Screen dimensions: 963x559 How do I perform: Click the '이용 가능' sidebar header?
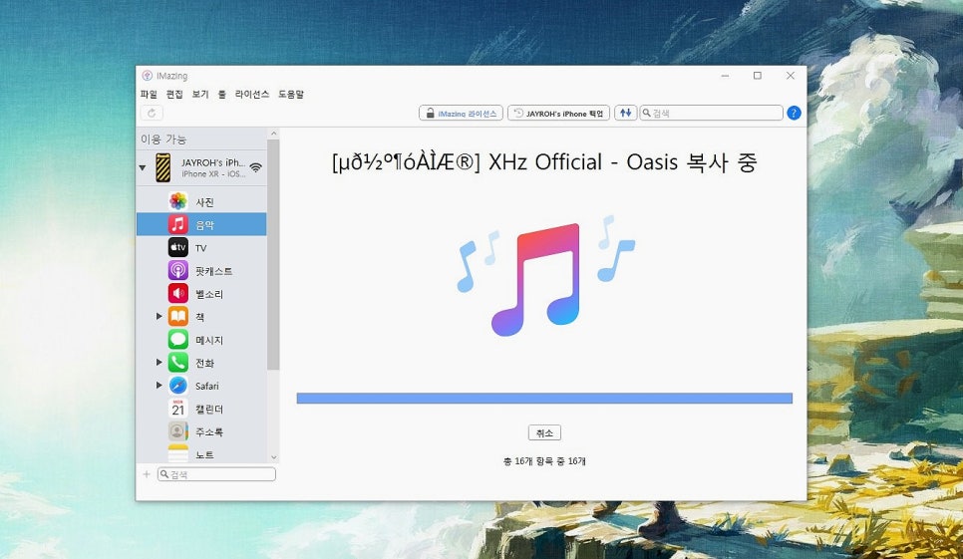tap(163, 140)
